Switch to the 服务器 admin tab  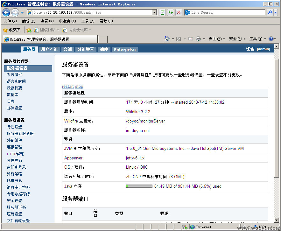[x=29, y=49]
